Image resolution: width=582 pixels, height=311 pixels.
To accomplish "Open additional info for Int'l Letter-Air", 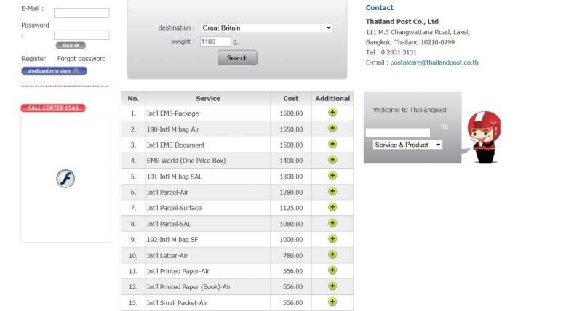I will pos(332,254).
